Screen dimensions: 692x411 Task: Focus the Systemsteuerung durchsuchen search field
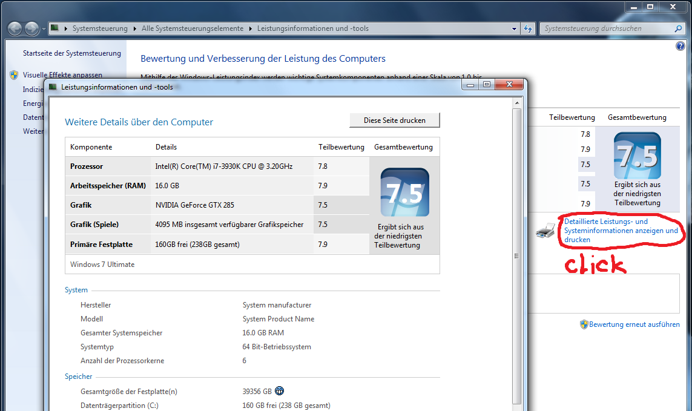click(x=605, y=28)
